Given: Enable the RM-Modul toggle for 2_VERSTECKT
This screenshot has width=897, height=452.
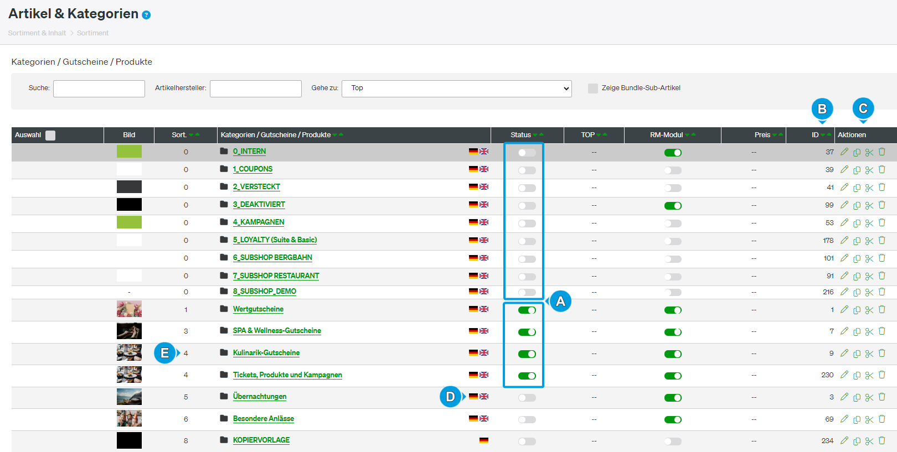Looking at the screenshot, I should click(x=673, y=188).
